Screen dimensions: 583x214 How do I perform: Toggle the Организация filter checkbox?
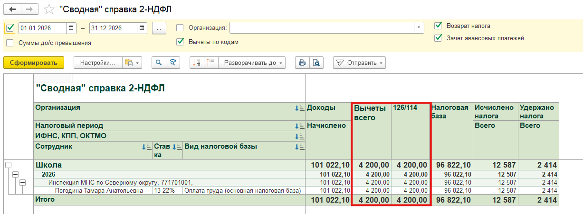tap(180, 27)
